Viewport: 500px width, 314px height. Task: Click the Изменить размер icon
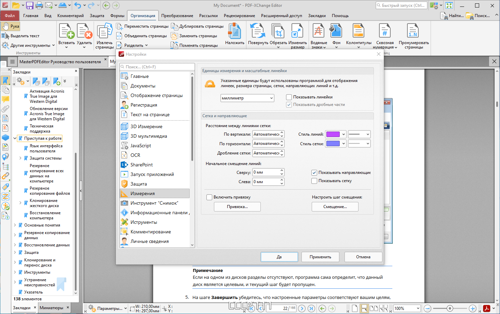297,31
